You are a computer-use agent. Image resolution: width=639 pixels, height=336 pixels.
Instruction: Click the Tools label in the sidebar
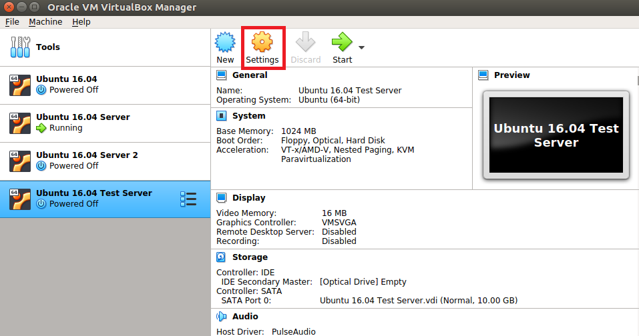click(47, 47)
